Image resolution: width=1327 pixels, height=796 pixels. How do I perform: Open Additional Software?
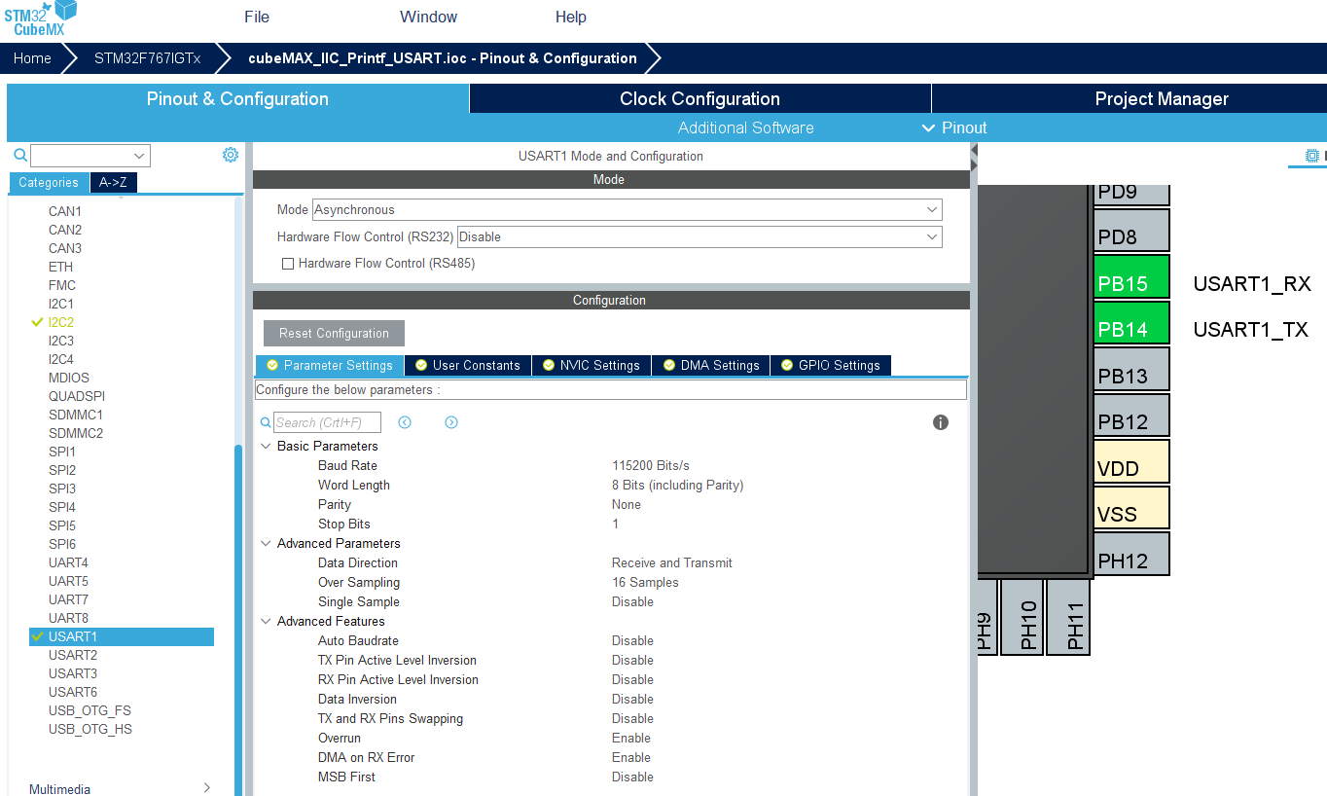(745, 127)
